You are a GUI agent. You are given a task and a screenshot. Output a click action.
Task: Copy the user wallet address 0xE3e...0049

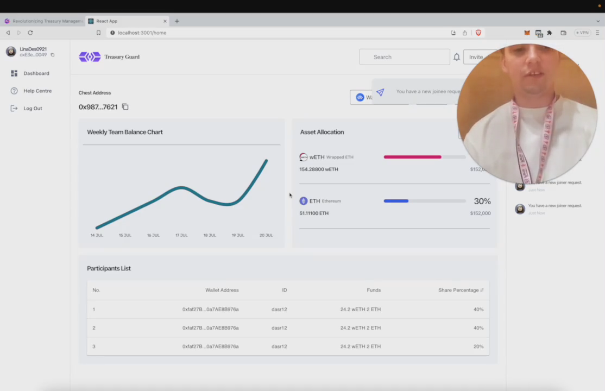pos(53,55)
